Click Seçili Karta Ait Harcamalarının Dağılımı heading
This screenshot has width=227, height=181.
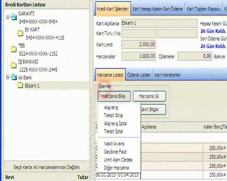pos(46,167)
